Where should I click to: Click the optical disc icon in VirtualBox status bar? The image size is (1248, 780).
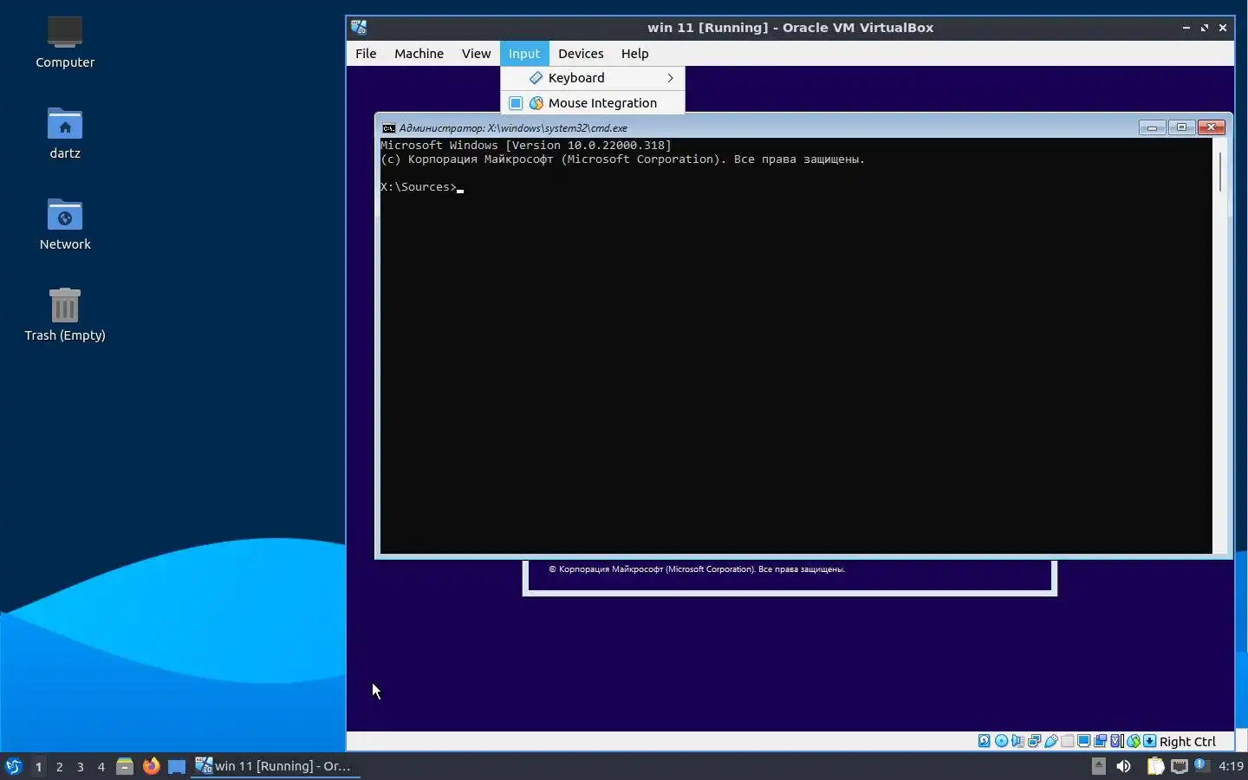pos(1002,741)
